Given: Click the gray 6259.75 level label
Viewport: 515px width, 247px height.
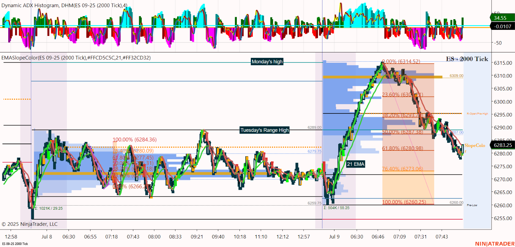Looking at the screenshot, I should [x=315, y=203].
